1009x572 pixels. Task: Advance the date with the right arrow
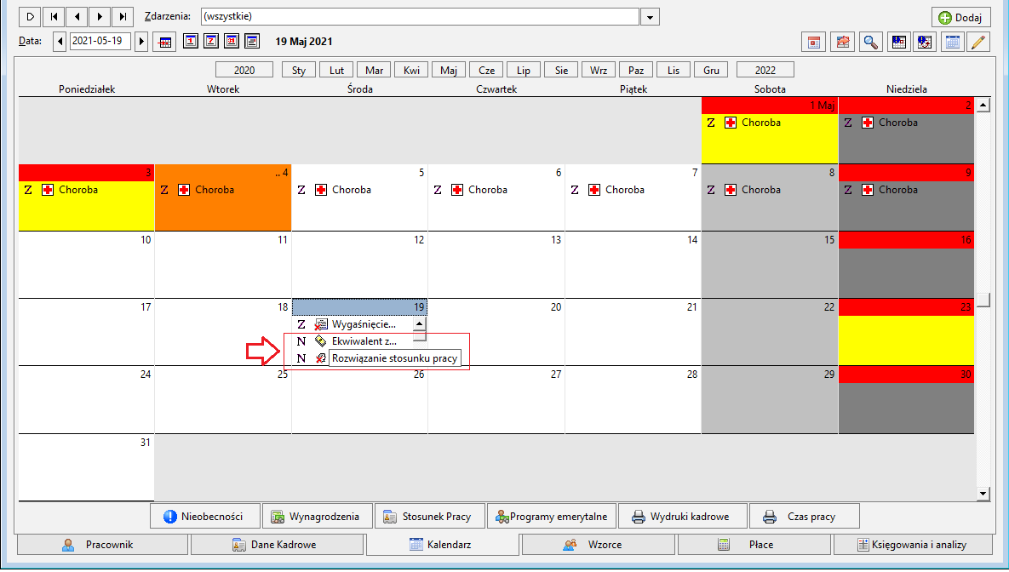pyautogui.click(x=141, y=42)
